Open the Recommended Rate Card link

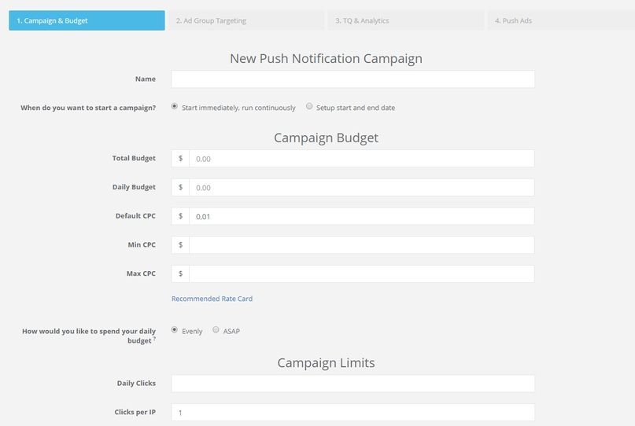tap(212, 299)
